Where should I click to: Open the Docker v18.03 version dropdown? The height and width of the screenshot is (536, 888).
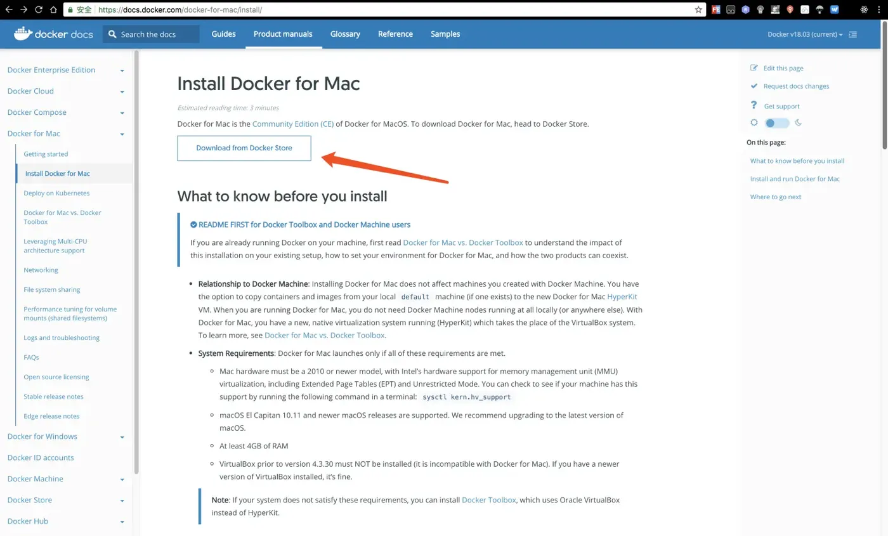tap(805, 34)
